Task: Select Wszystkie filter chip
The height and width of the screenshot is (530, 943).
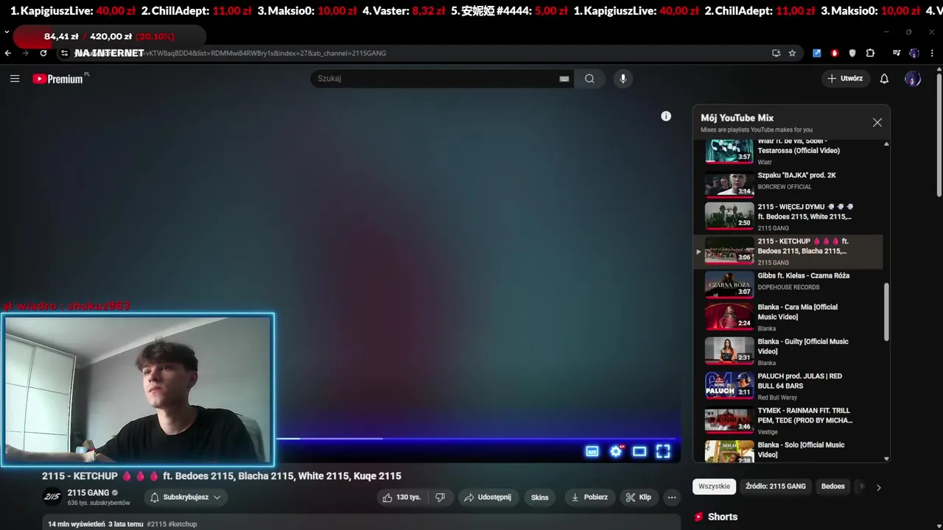Action: 714,487
